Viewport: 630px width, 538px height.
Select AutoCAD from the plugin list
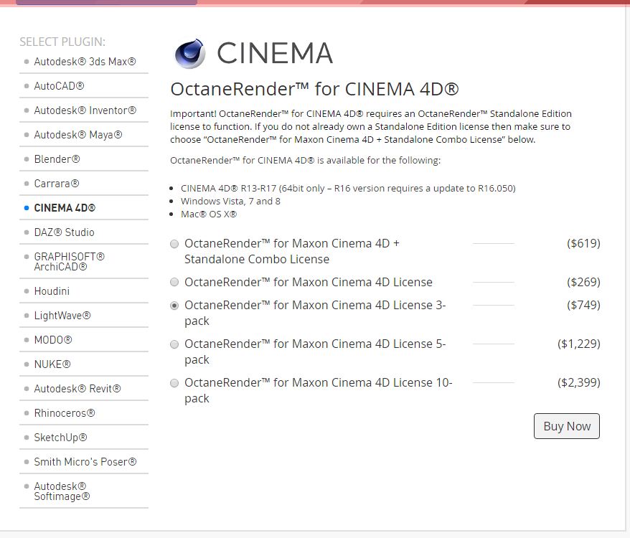click(x=59, y=86)
